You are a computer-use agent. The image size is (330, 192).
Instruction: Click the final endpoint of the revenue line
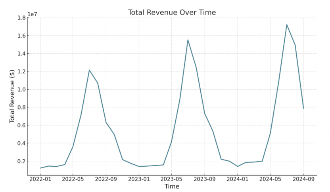pyautogui.click(x=303, y=108)
